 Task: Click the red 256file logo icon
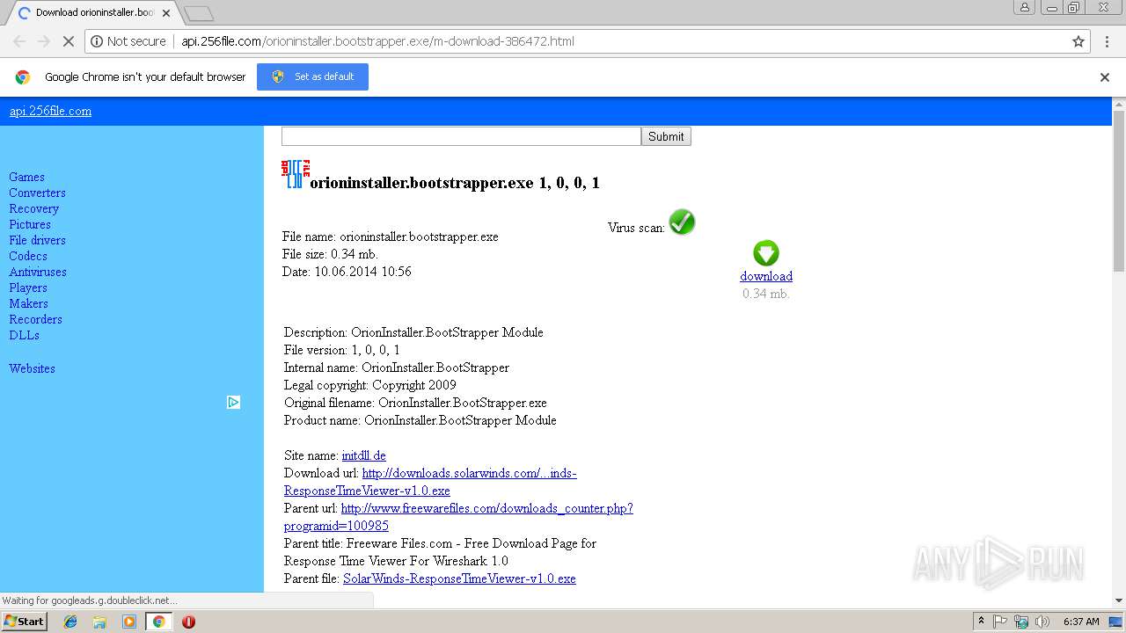tap(295, 174)
